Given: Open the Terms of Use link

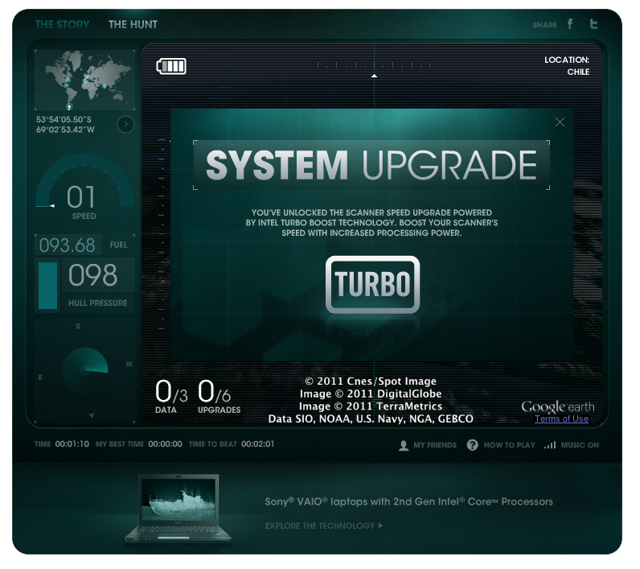Looking at the screenshot, I should [561, 419].
